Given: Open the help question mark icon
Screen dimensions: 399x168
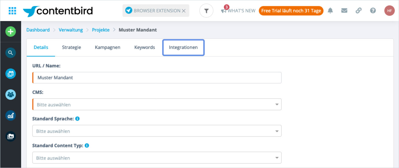Looking at the screenshot, I should coord(373,11).
